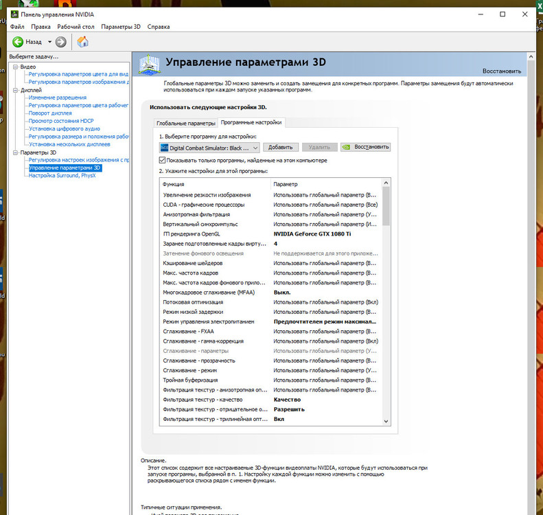Open the Справка menu
The height and width of the screenshot is (515, 543).
[159, 27]
